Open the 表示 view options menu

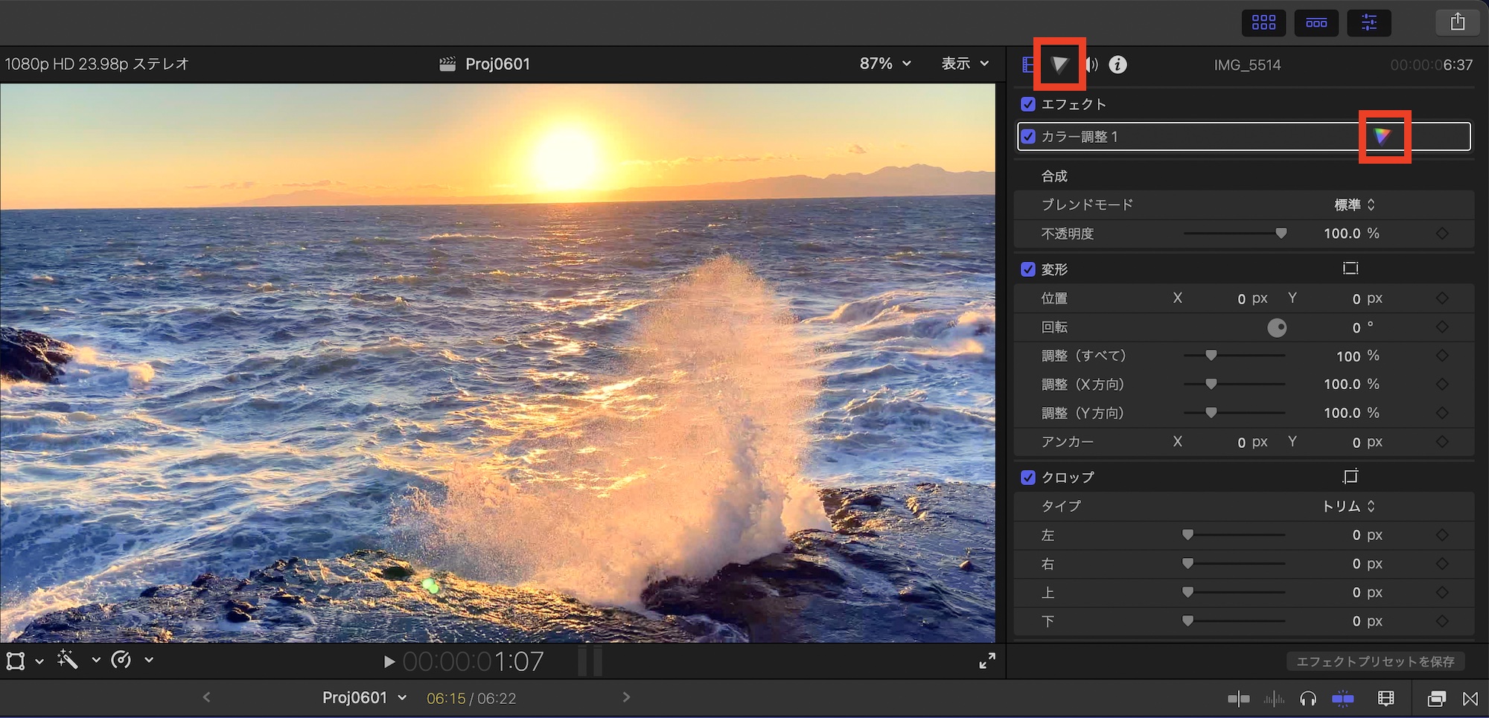click(x=965, y=64)
